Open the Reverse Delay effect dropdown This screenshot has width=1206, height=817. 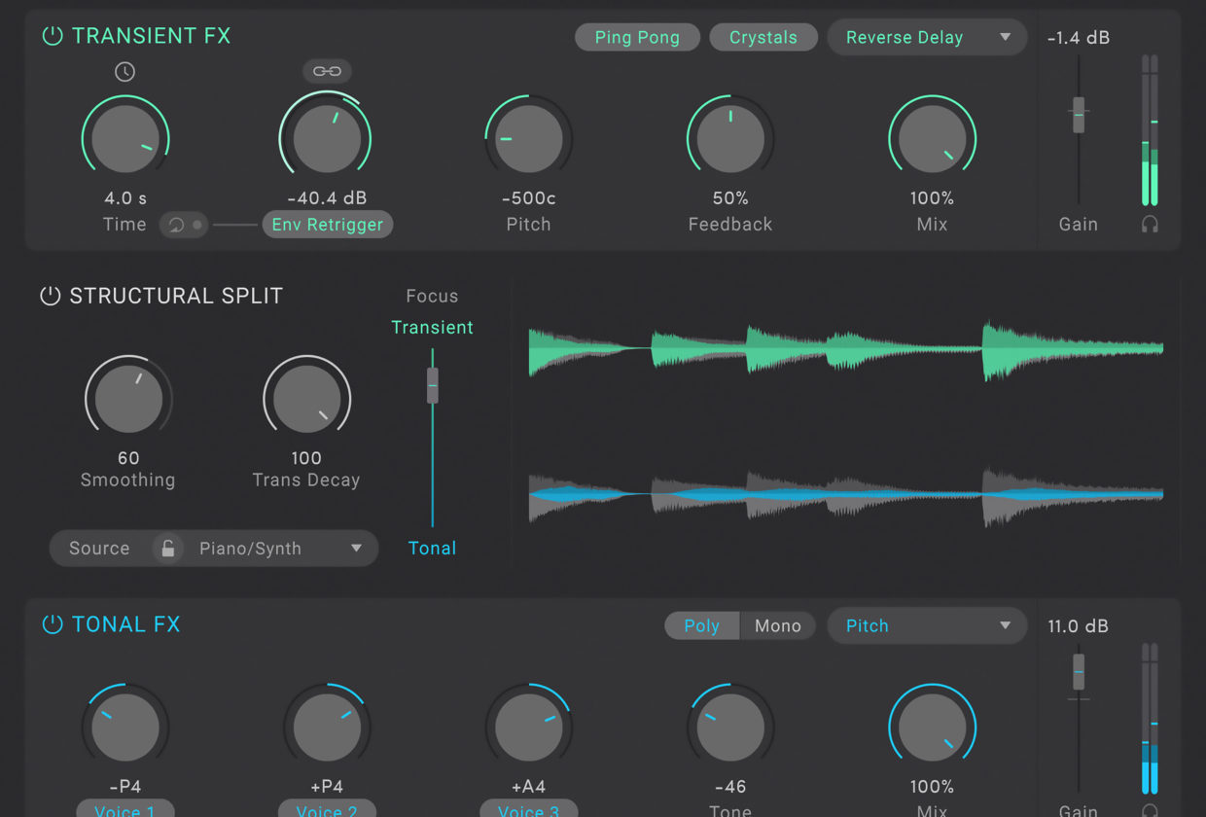tap(927, 38)
